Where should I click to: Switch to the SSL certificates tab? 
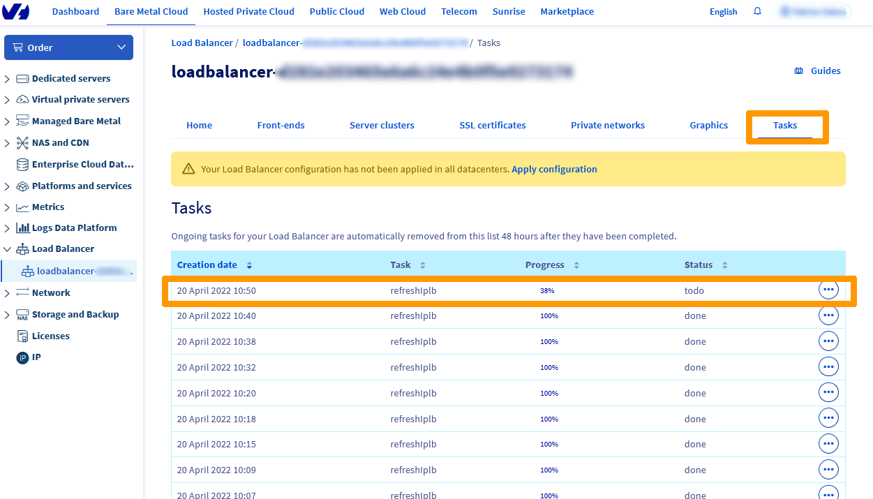coord(492,125)
